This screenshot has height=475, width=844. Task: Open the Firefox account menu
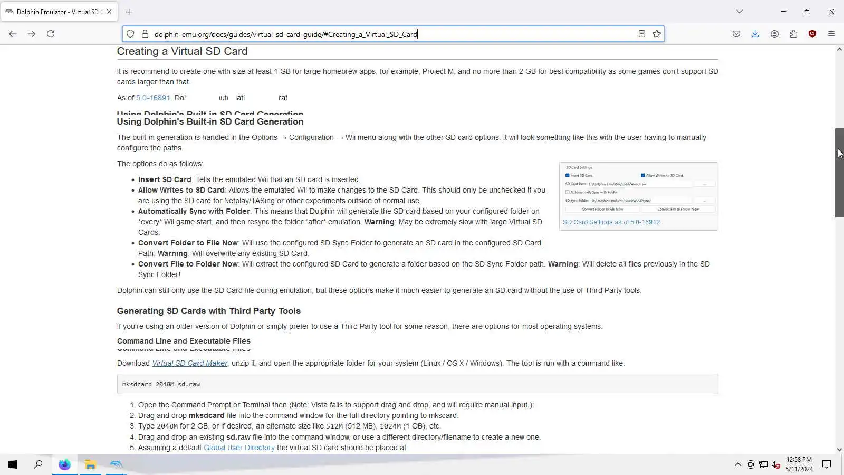pyautogui.click(x=774, y=34)
